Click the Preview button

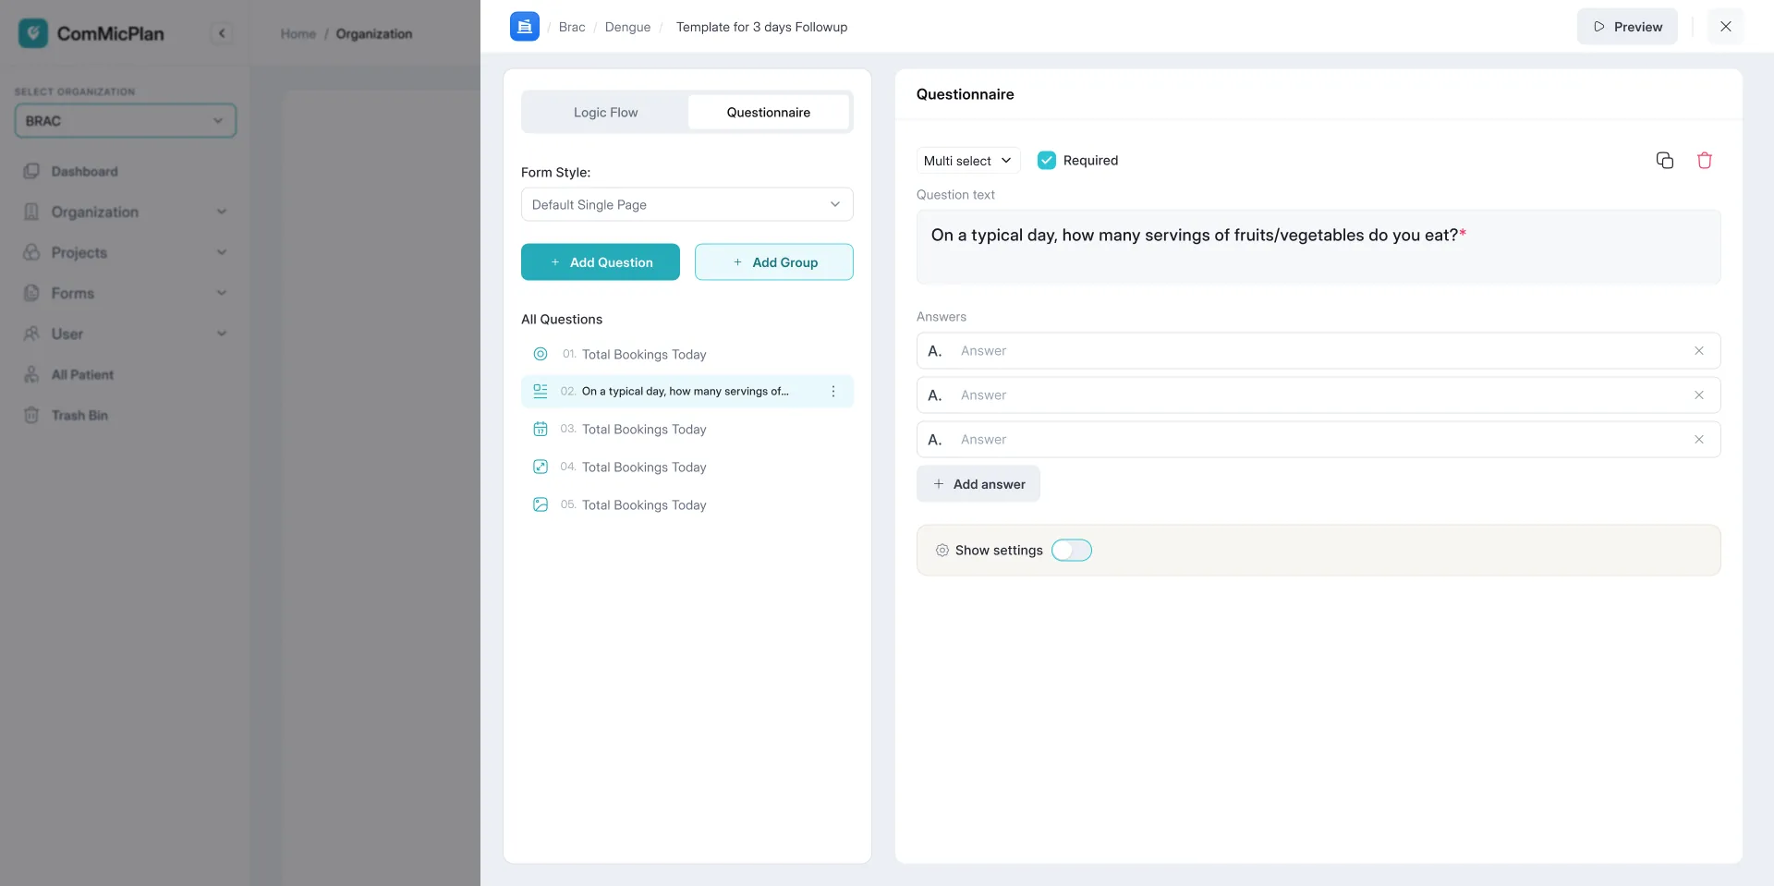point(1628,27)
